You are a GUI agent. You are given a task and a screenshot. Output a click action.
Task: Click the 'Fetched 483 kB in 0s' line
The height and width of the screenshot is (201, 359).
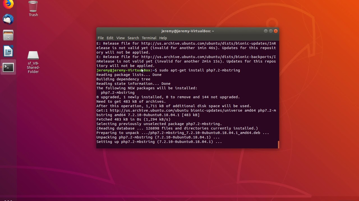134,119
